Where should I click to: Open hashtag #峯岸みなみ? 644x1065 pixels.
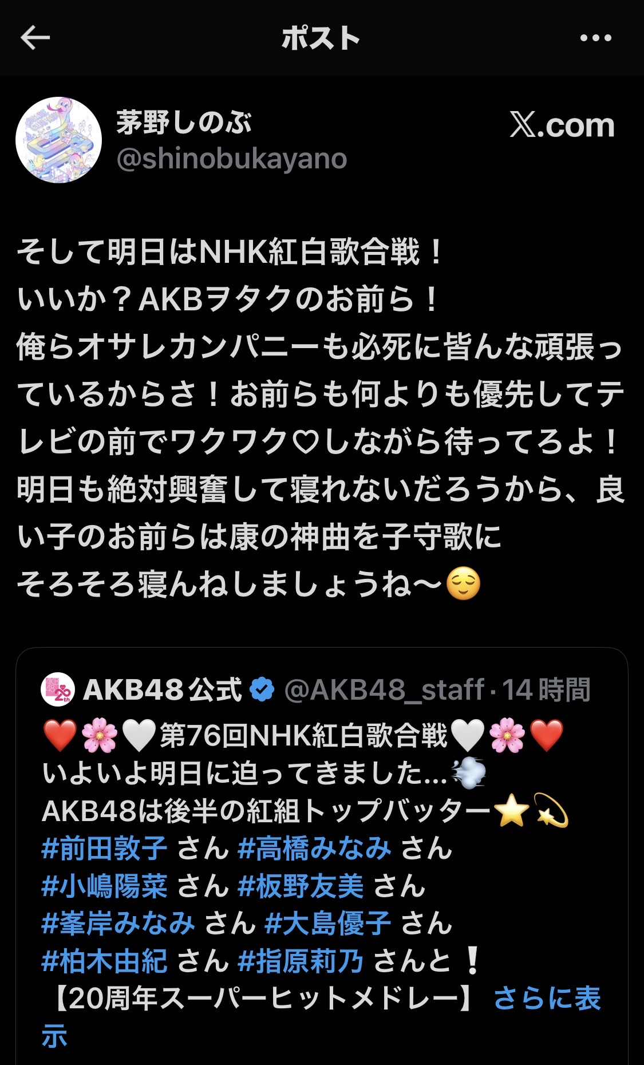[118, 924]
